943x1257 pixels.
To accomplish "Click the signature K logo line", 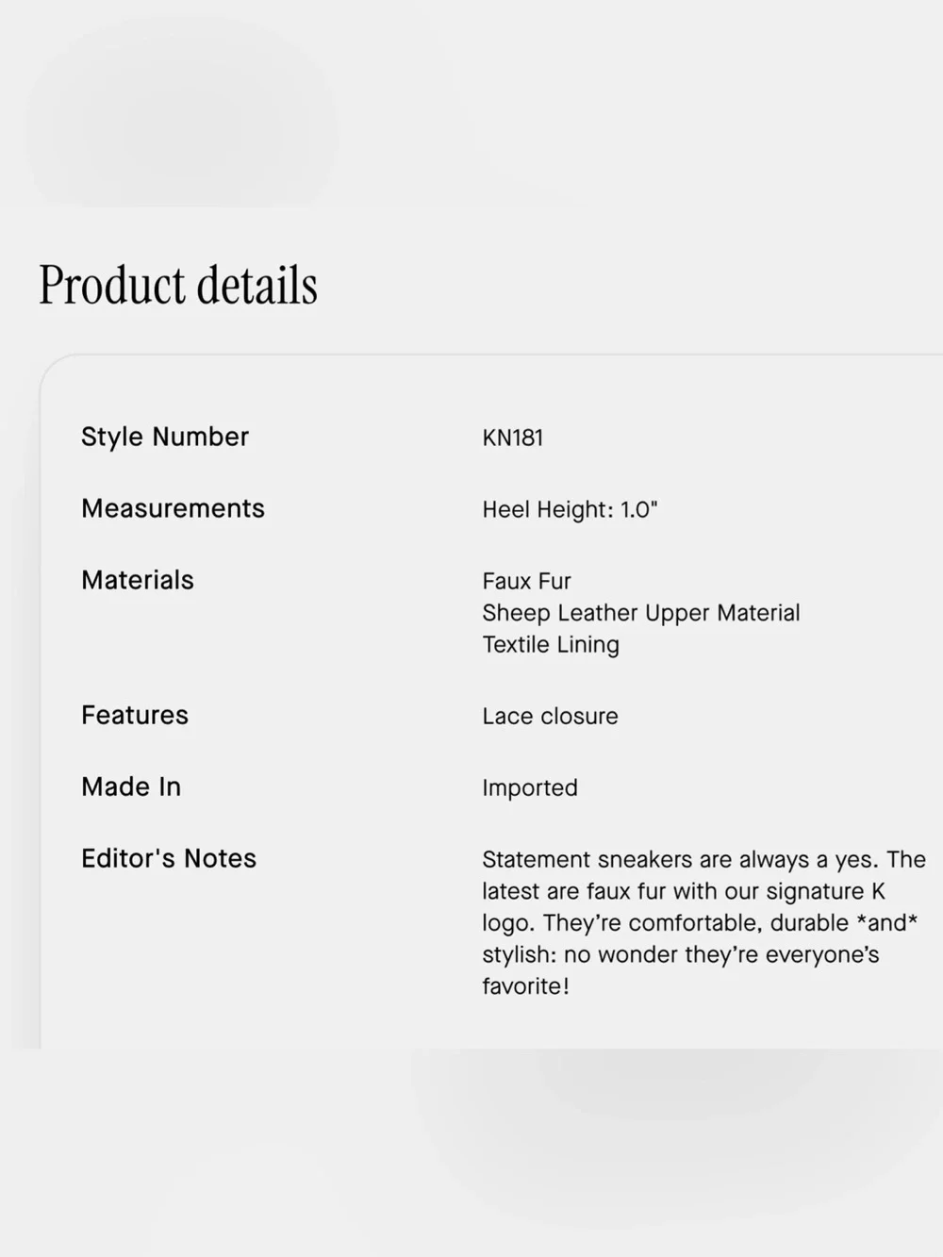I will click(684, 891).
